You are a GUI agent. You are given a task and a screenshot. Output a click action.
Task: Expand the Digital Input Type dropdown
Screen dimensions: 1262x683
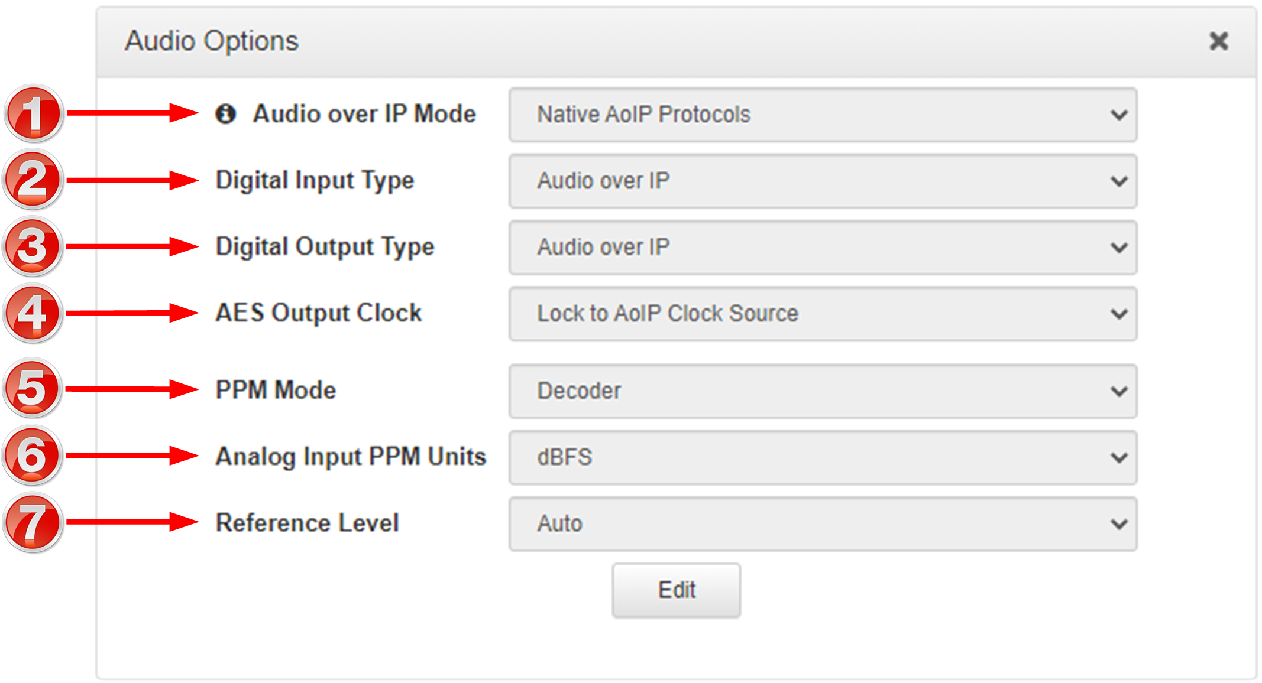tap(822, 181)
